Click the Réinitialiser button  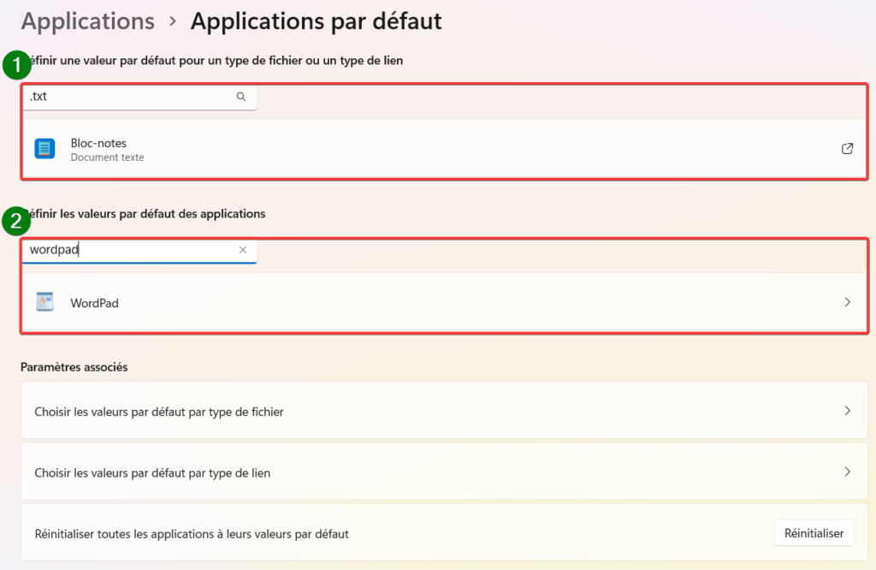point(814,533)
